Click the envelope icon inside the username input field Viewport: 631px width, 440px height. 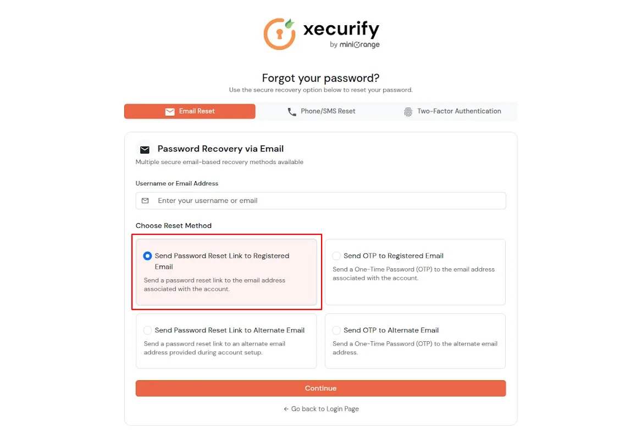click(145, 201)
